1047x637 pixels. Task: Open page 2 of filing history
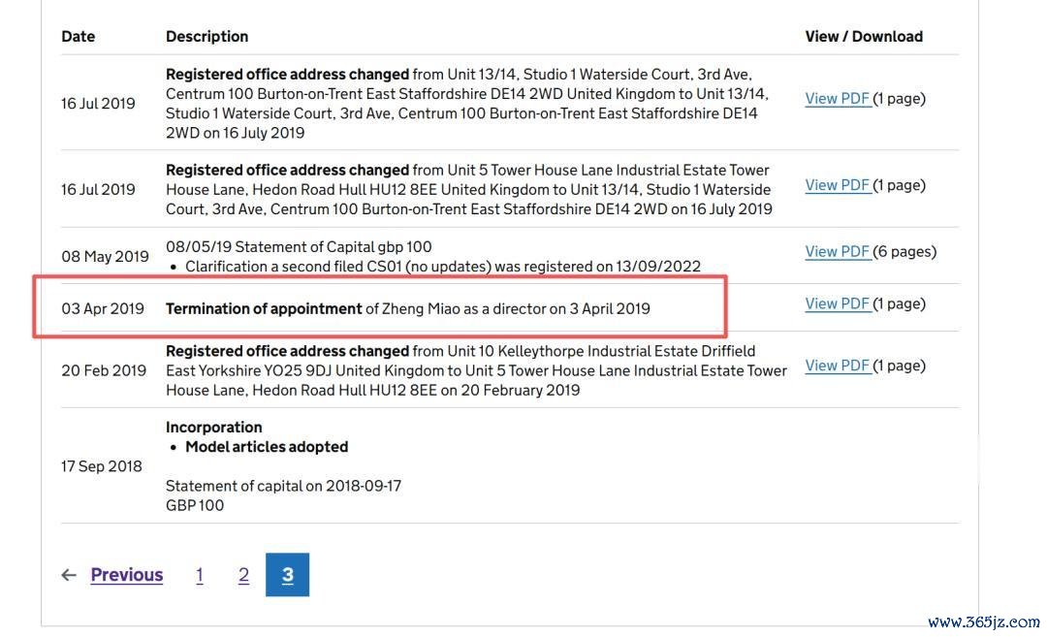pyautogui.click(x=243, y=575)
